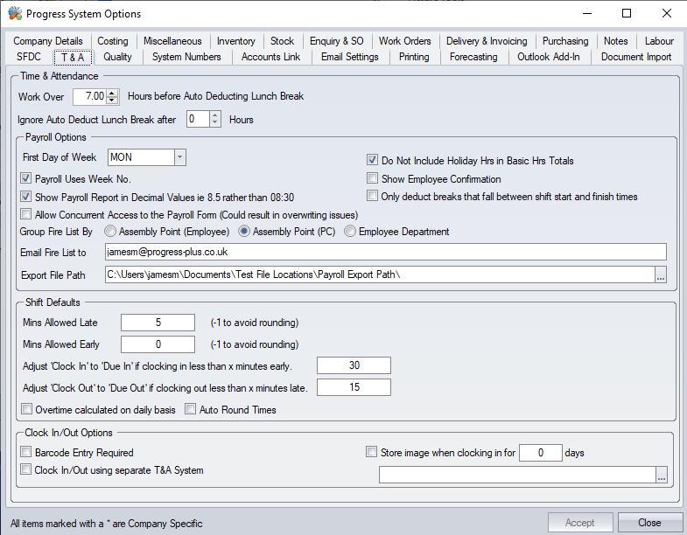The image size is (687, 535).
Task: Open First Day of Week dropdown
Action: click(x=179, y=157)
